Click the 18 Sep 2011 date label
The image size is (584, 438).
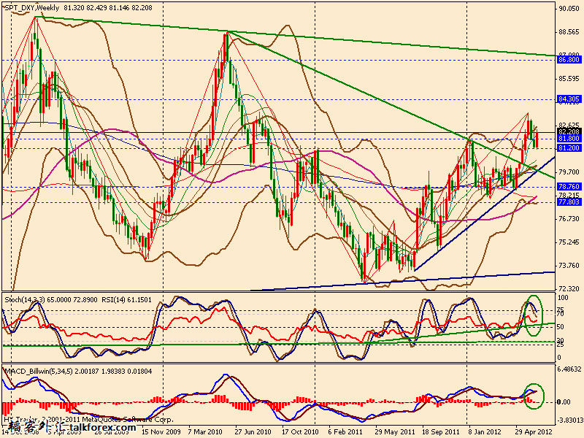[x=441, y=431]
